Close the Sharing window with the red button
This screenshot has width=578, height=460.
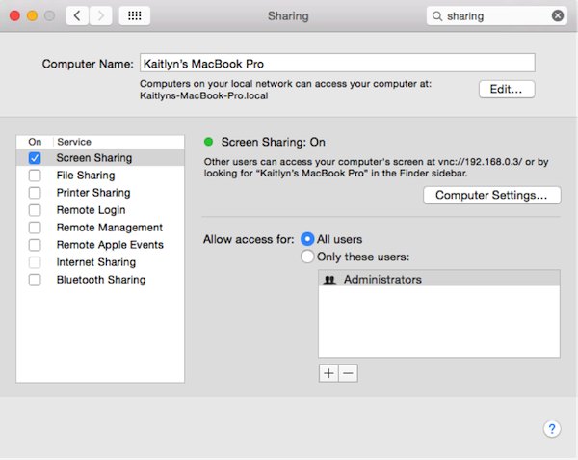coord(14,15)
